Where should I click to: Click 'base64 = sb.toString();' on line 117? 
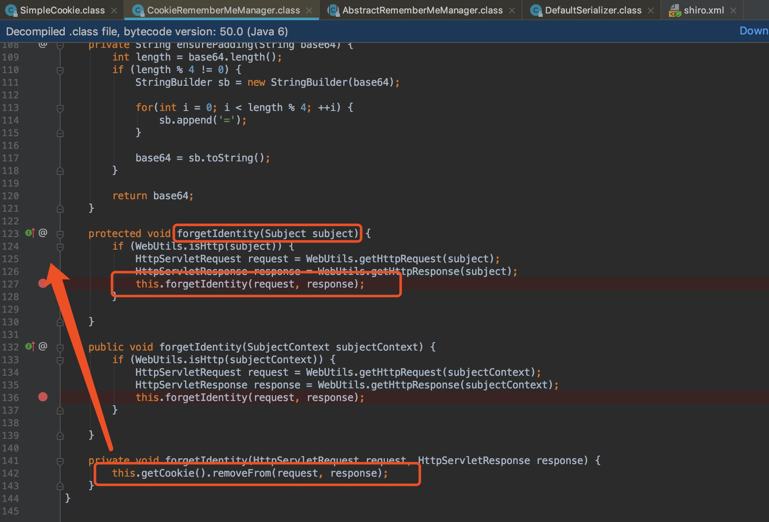click(x=203, y=158)
